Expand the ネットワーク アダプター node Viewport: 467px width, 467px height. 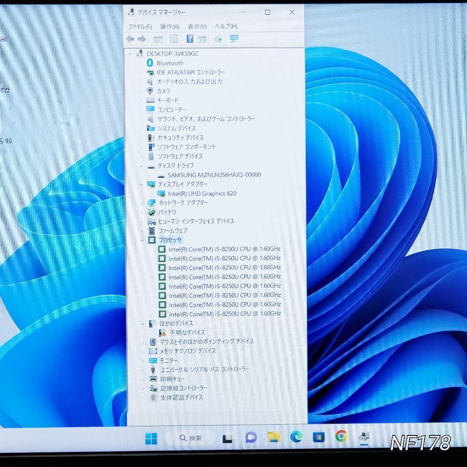tap(141, 203)
